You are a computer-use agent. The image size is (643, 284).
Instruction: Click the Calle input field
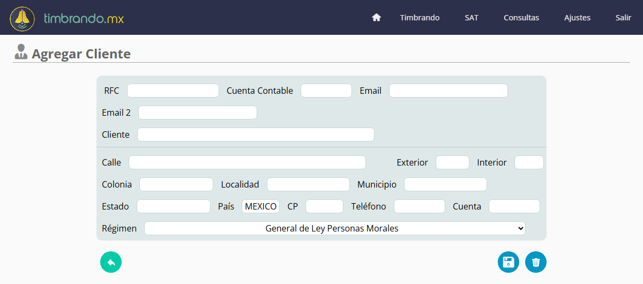point(247,162)
